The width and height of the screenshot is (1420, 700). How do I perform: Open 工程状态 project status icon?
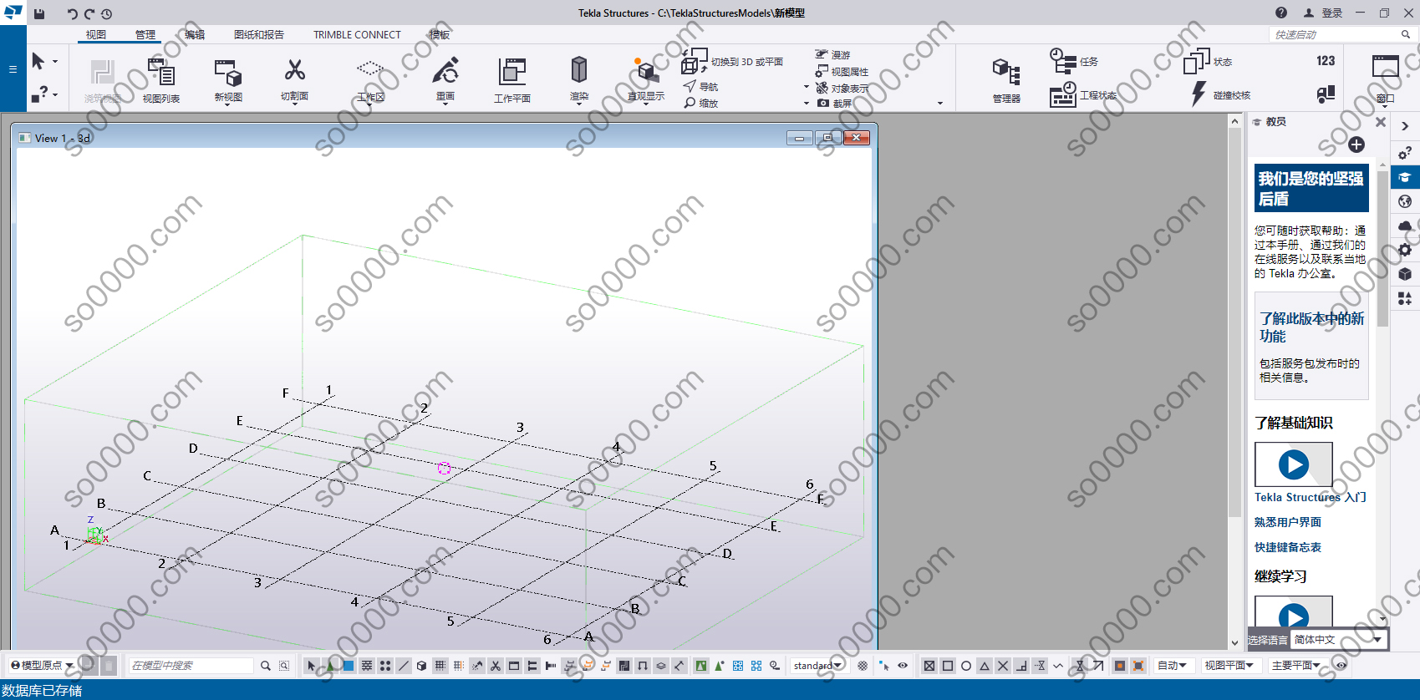click(1062, 95)
